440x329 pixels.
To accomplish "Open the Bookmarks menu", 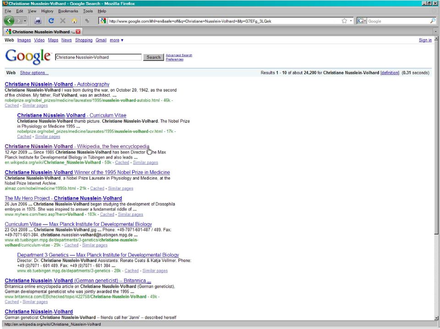I will (x=68, y=11).
